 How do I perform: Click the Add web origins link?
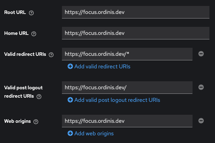[x=94, y=133]
